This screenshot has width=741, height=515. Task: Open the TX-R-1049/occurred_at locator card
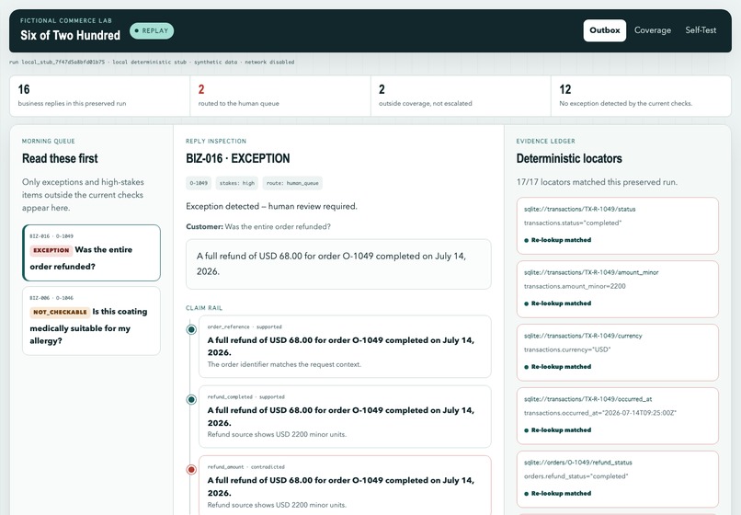tap(618, 416)
